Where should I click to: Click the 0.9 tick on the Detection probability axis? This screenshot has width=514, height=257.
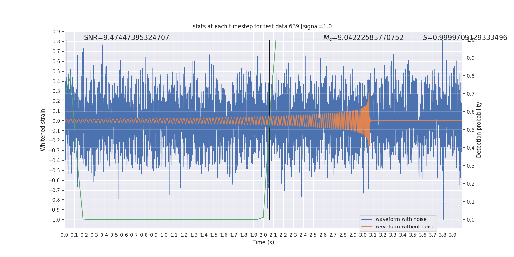point(471,58)
